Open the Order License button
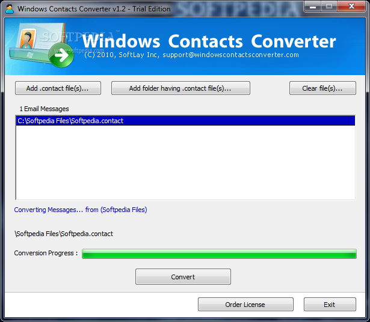The height and width of the screenshot is (322, 370). pos(245,305)
